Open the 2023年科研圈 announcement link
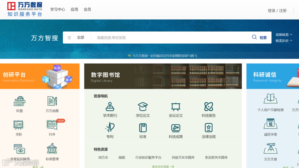 (x=165, y=56)
